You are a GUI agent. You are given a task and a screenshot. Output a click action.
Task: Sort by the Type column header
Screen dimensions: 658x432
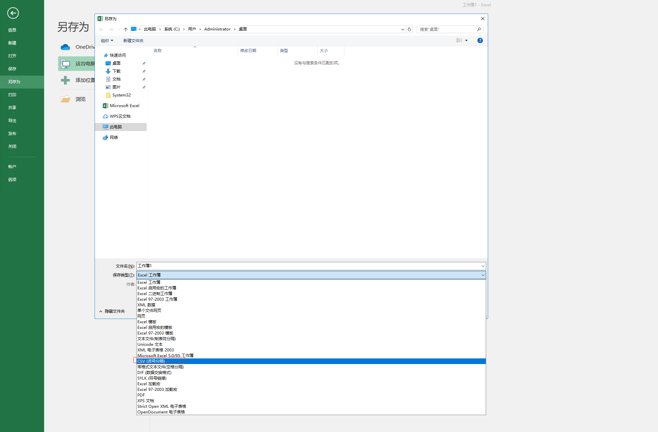coord(298,51)
